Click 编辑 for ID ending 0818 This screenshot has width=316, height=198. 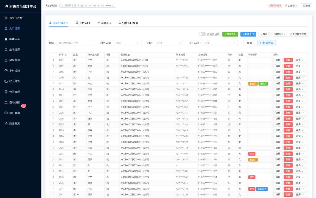(278, 95)
